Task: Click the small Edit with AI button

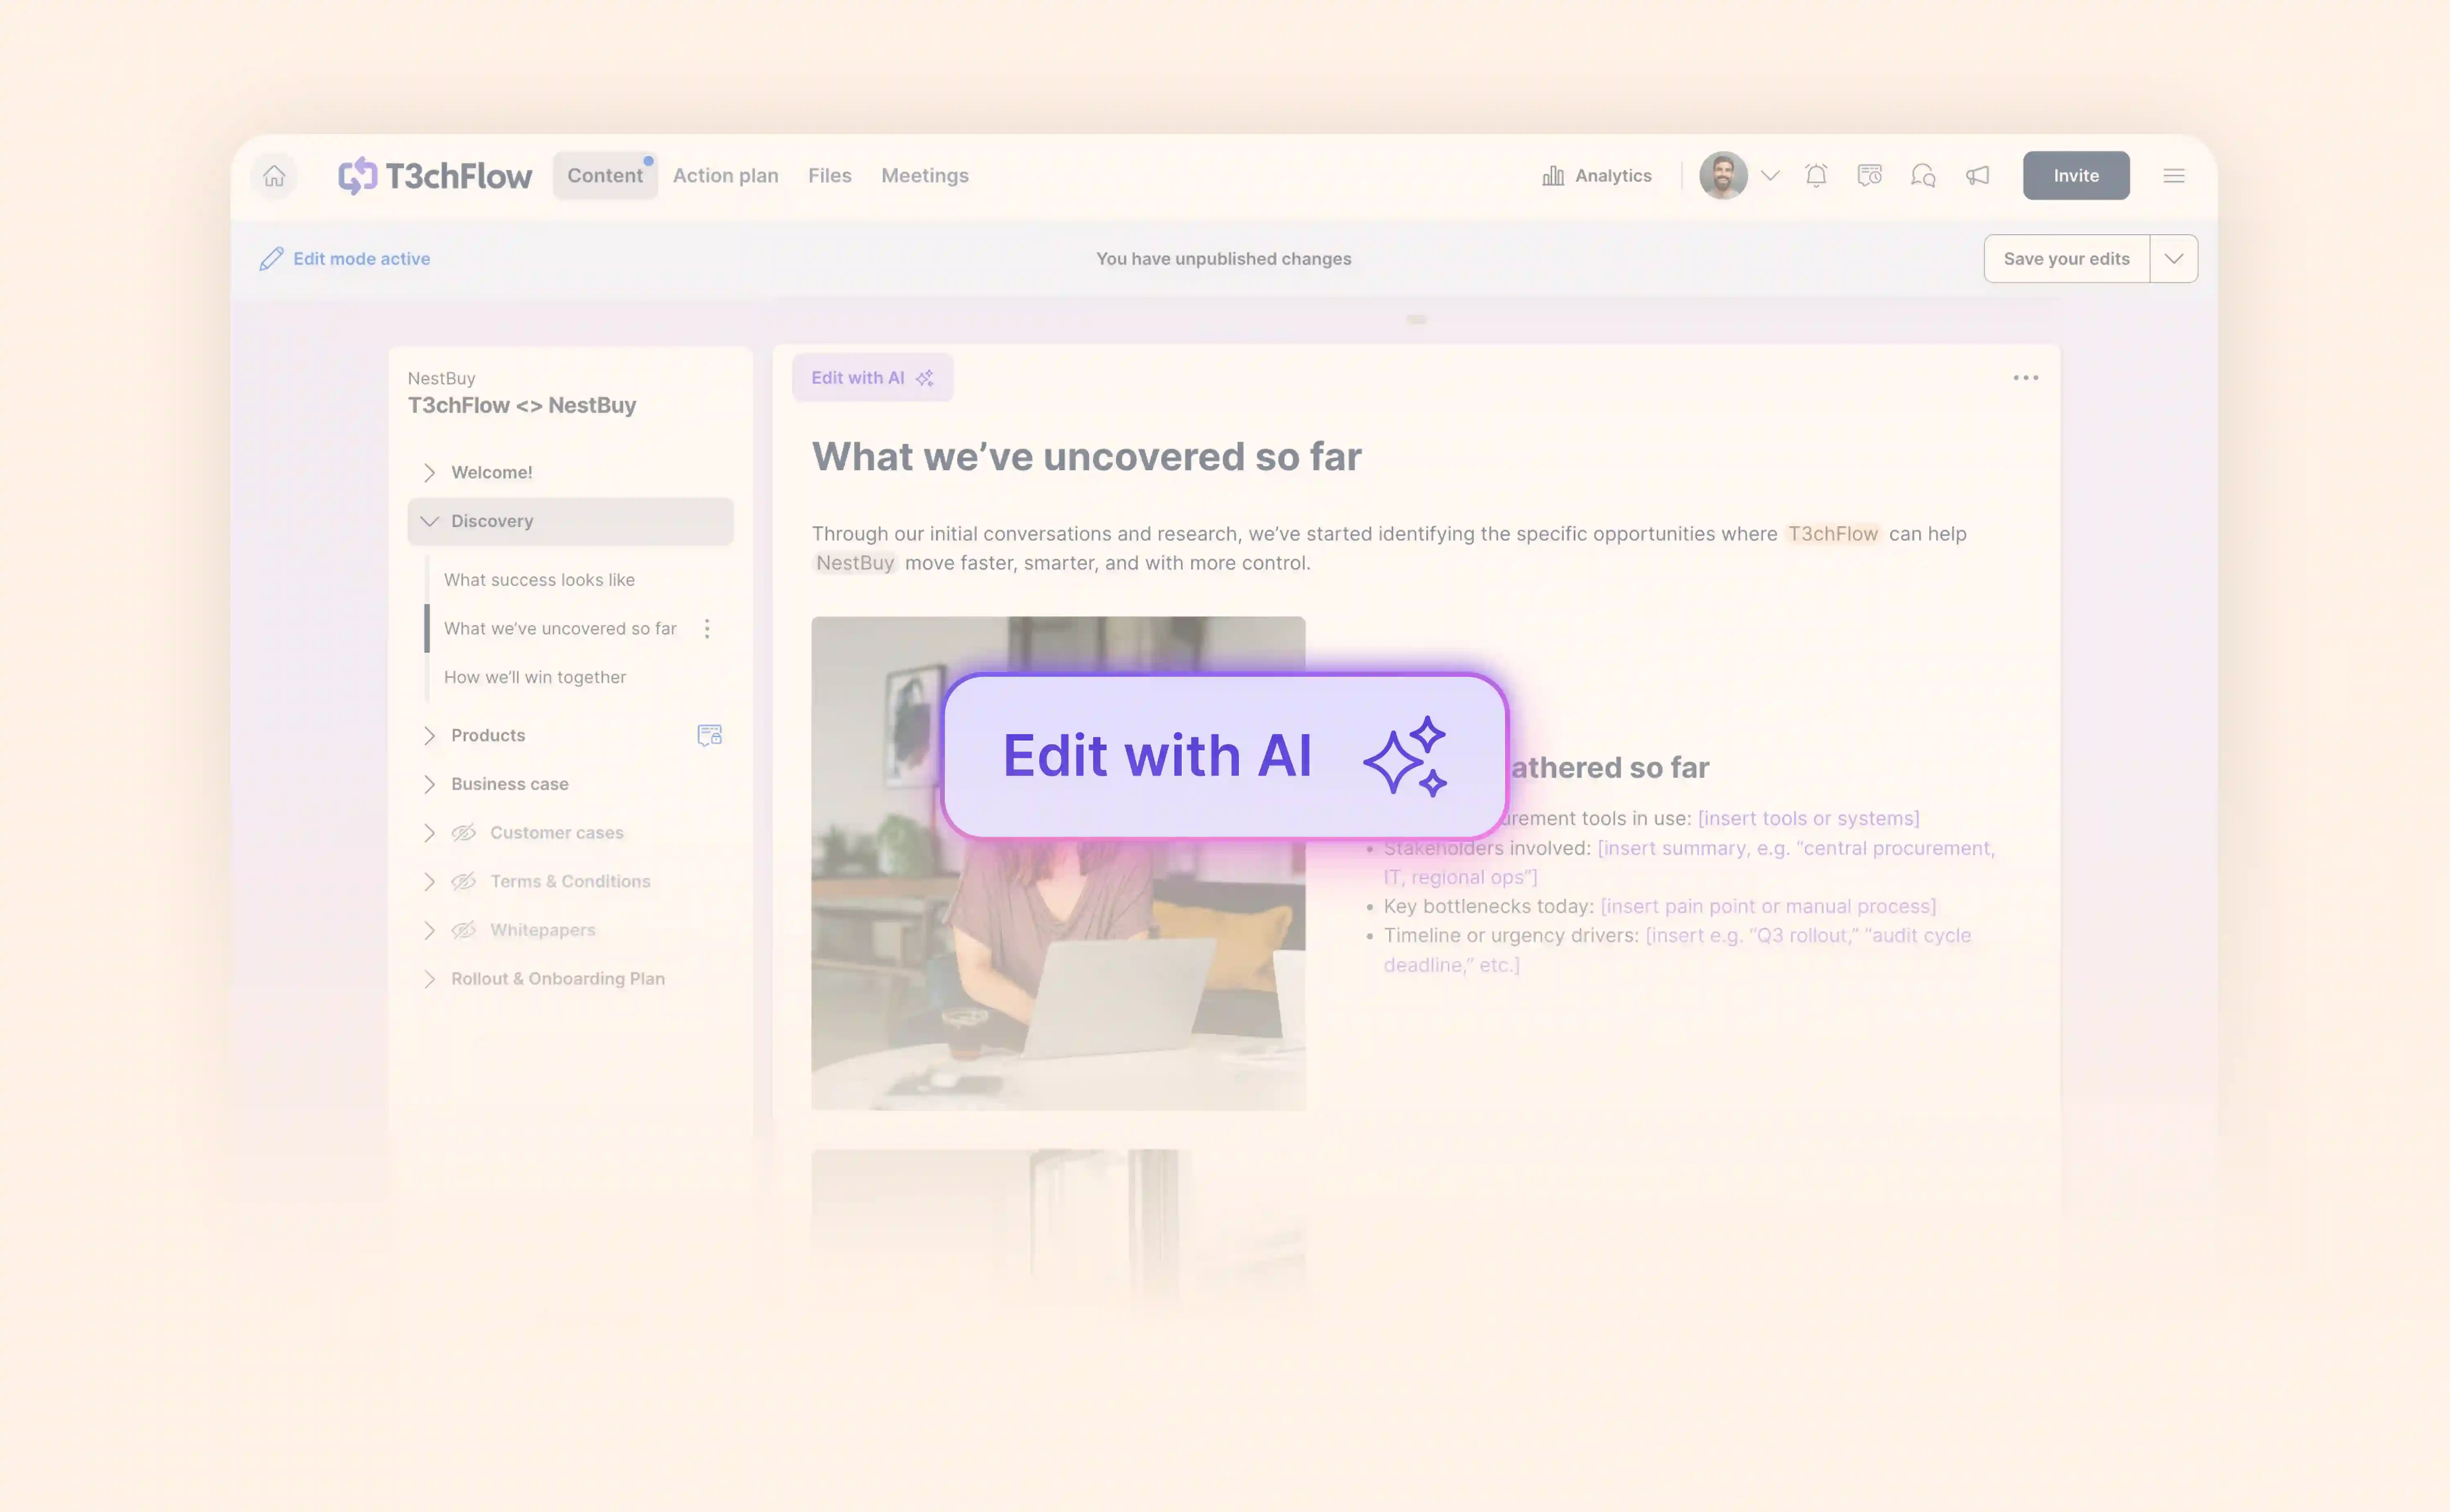Action: pos(871,378)
